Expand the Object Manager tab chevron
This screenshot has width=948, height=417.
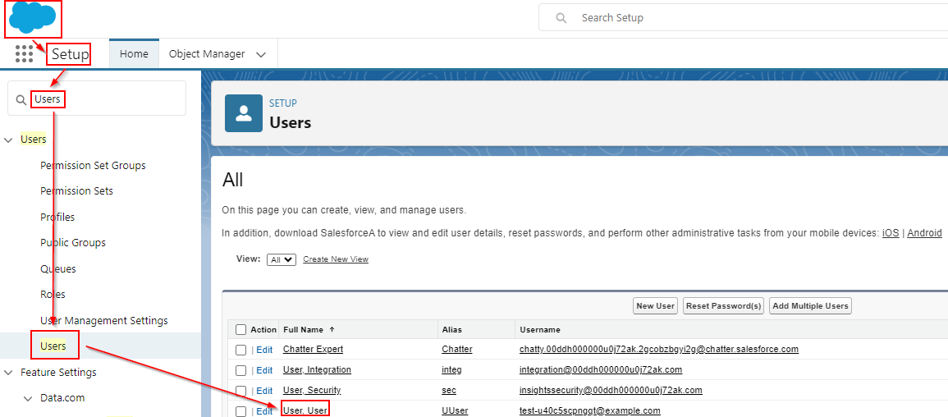point(261,55)
